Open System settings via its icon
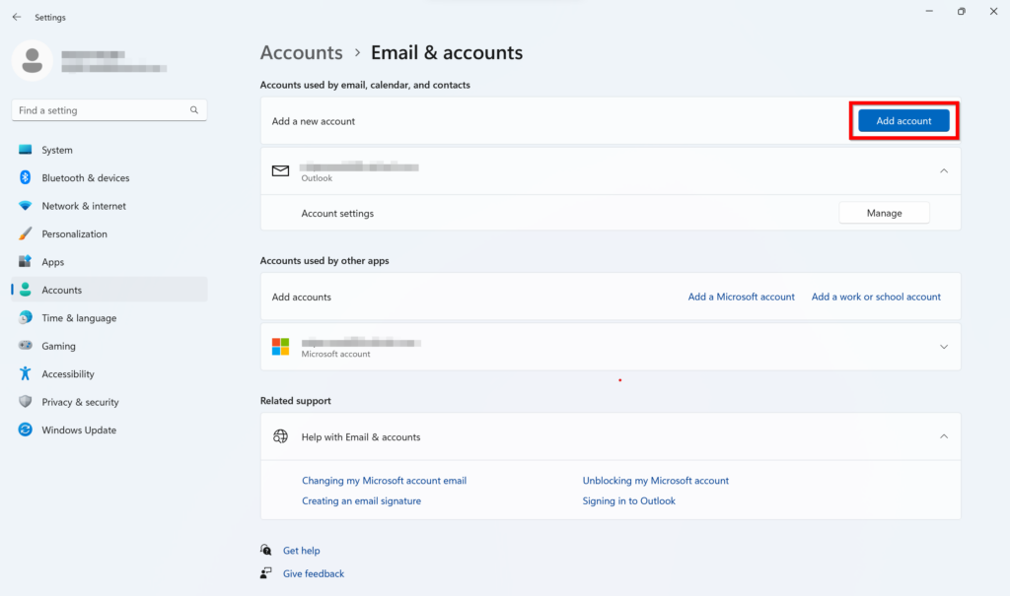Screen dimensions: 1010x596 tap(26, 150)
